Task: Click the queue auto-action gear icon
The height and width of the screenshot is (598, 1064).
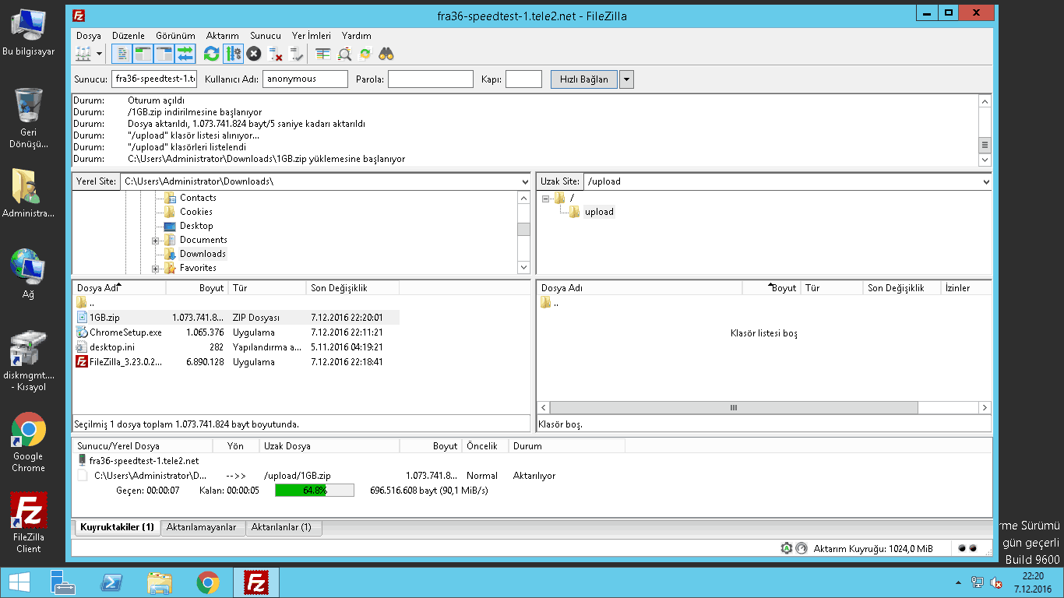Action: tap(787, 548)
